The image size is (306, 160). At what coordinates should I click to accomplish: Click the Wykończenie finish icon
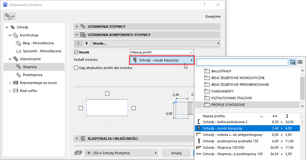[15, 59]
